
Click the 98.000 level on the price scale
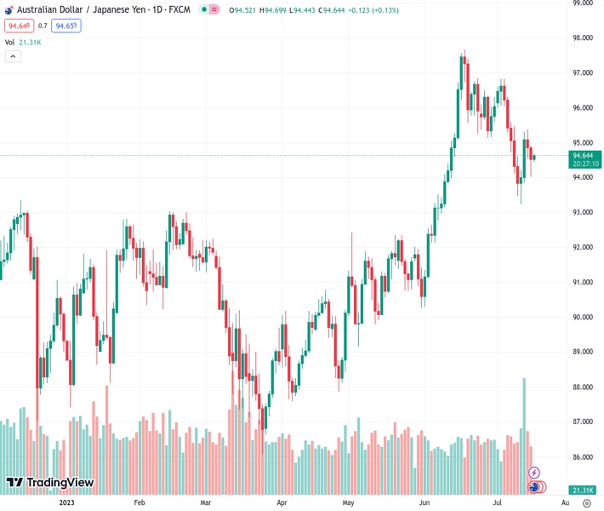coord(583,38)
